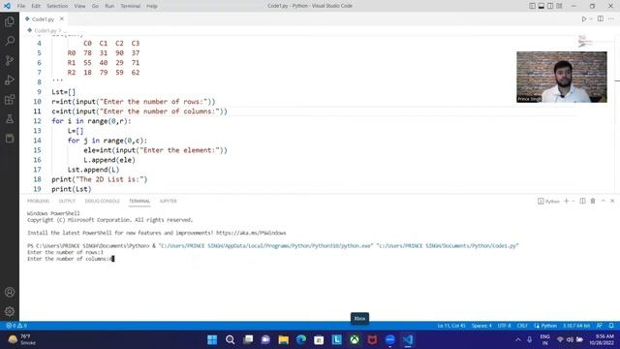Open the Manage gear settings
The height and width of the screenshot is (349, 620).
pyautogui.click(x=10, y=311)
